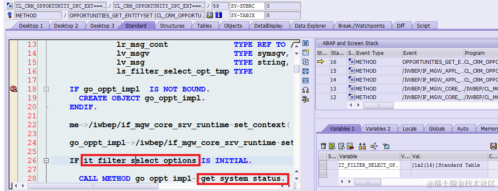Click the code editor vertical scrollbar down arrow
Image resolution: width=498 pixels, height=191 pixels.
point(296,179)
